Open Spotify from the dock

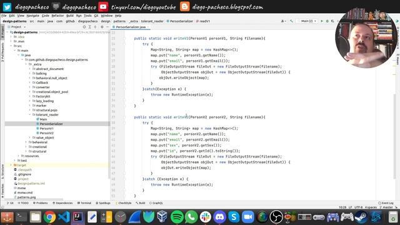tap(177, 217)
